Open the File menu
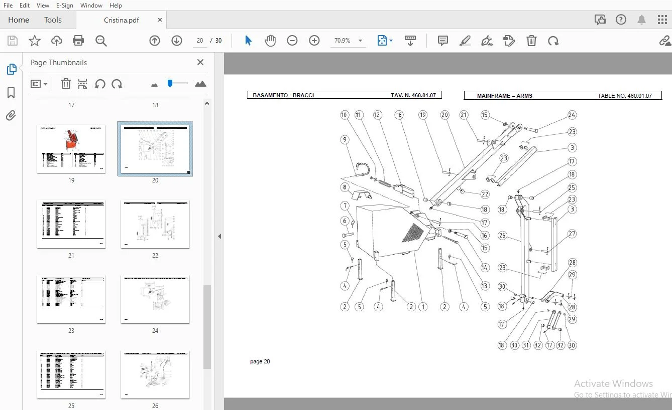Image resolution: width=672 pixels, height=410 pixels. click(x=8, y=6)
